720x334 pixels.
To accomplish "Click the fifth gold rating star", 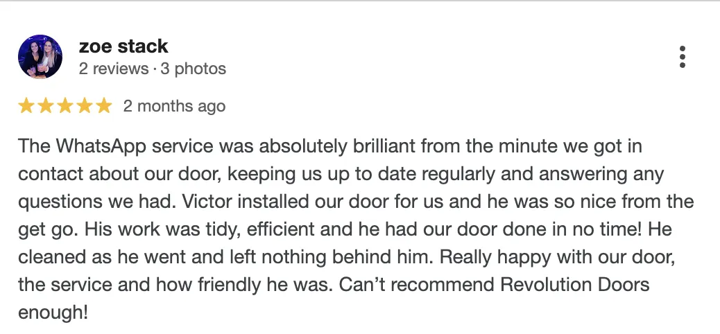I will pos(103,106).
